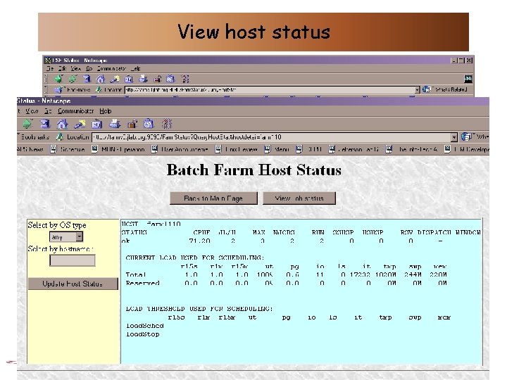Viewport: 507px width, 380px height.
Task: Click Bookmarks icon in rear window
Action: (x=58, y=89)
